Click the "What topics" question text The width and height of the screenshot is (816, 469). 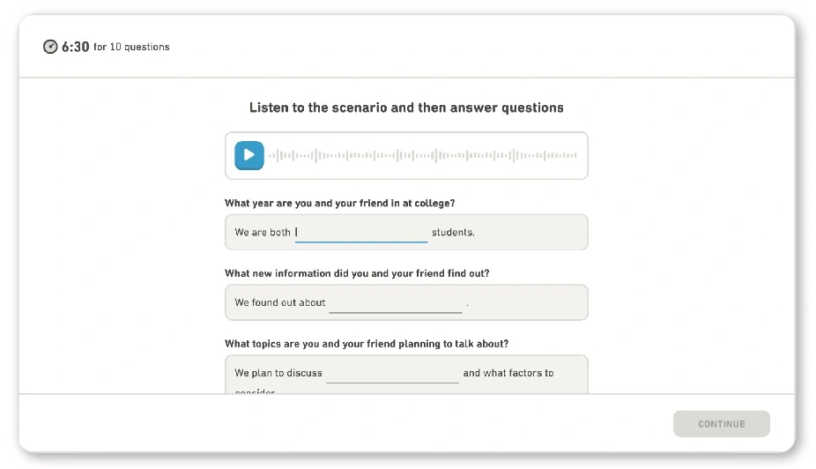click(x=366, y=344)
